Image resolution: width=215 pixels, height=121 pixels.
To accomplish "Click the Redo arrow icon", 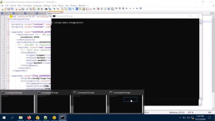I will point(42,9).
